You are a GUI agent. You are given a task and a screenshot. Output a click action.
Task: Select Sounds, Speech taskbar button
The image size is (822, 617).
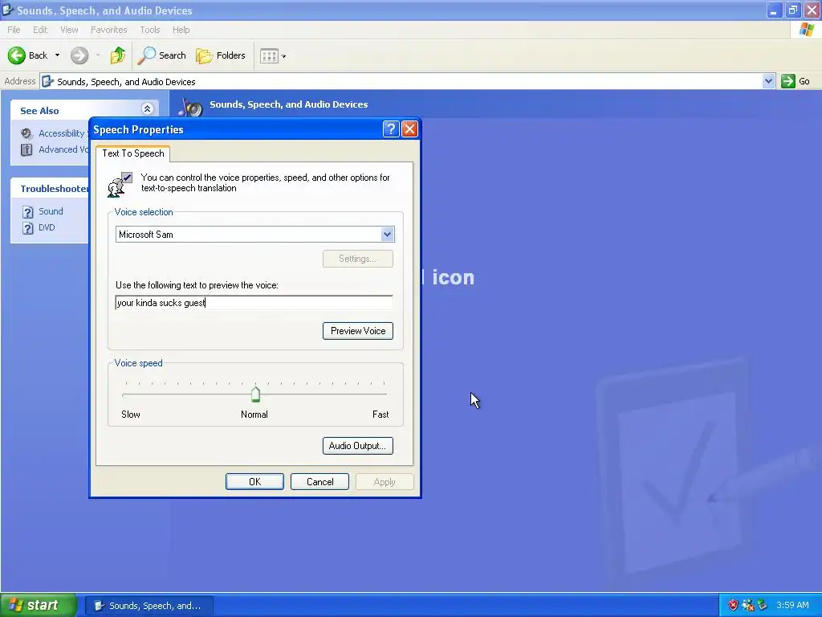tap(149, 606)
